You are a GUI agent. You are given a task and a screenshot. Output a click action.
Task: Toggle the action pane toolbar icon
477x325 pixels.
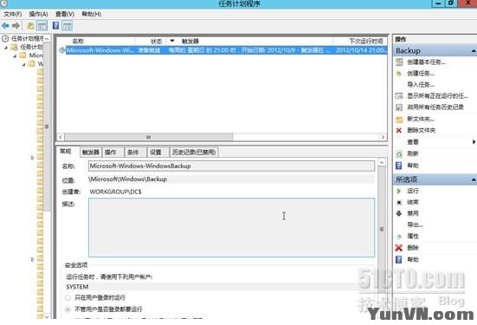(67, 26)
